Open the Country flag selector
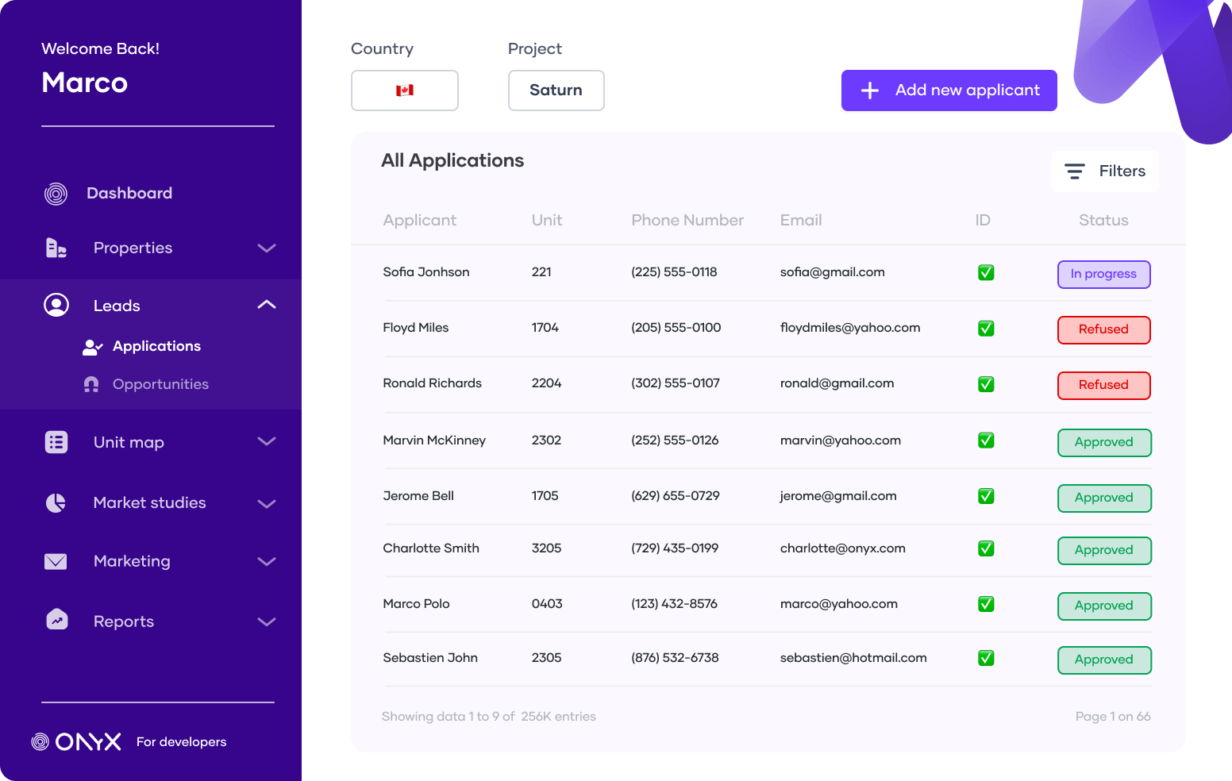Image resolution: width=1232 pixels, height=781 pixels. point(405,90)
